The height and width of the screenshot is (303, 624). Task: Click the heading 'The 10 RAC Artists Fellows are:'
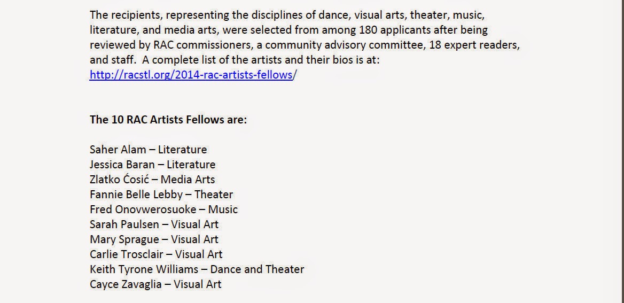[x=168, y=120]
